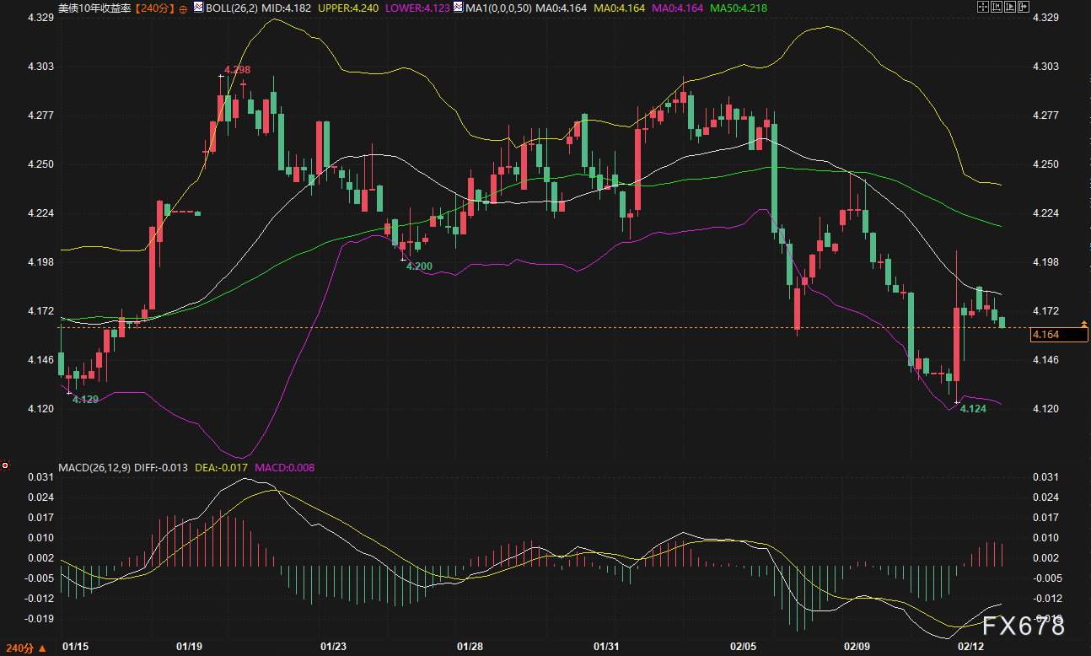The height and width of the screenshot is (656, 1091).
Task: Open the 240分 timeframe dropdown at bottom left
Action: pyautogui.click(x=24, y=648)
